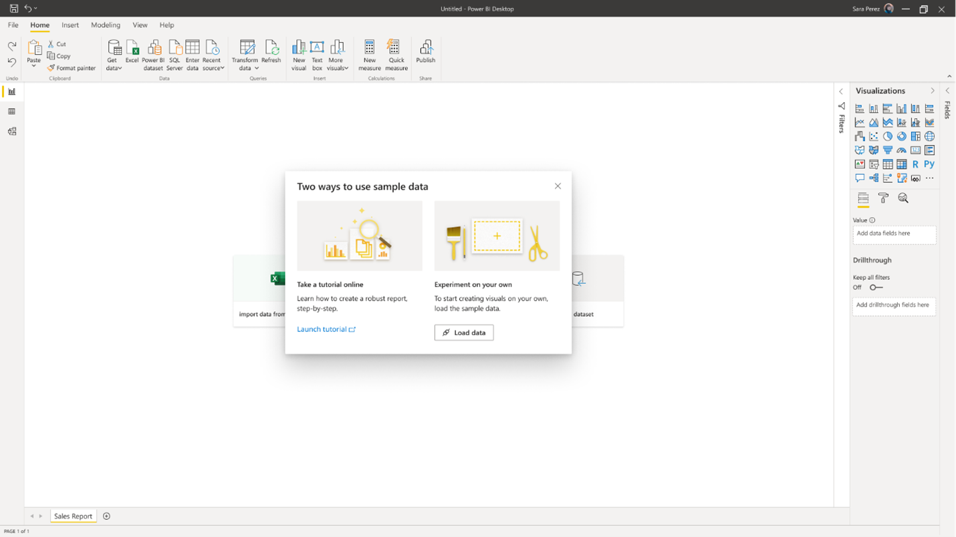The height and width of the screenshot is (537, 956).
Task: Expand the Fields pane chevron
Action: [947, 91]
